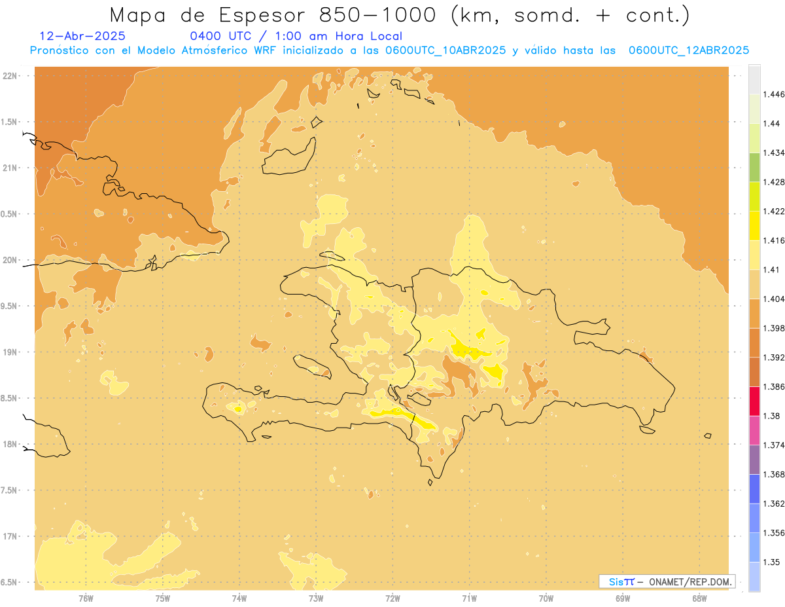
Task: Click the longitude label '74W'
Action: coord(239,598)
